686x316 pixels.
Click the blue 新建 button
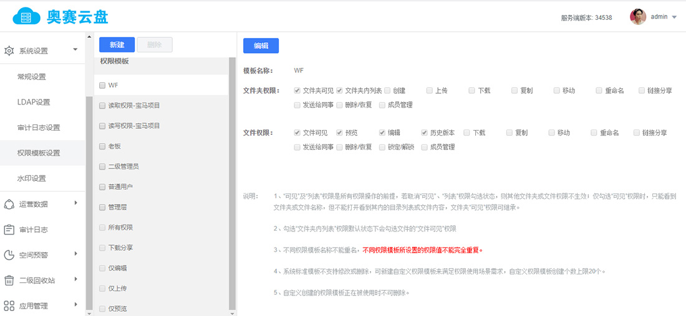[117, 45]
